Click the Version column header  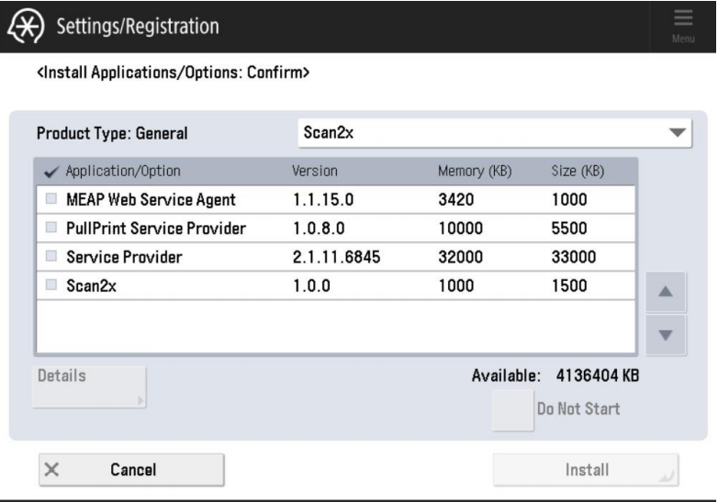[x=315, y=171]
